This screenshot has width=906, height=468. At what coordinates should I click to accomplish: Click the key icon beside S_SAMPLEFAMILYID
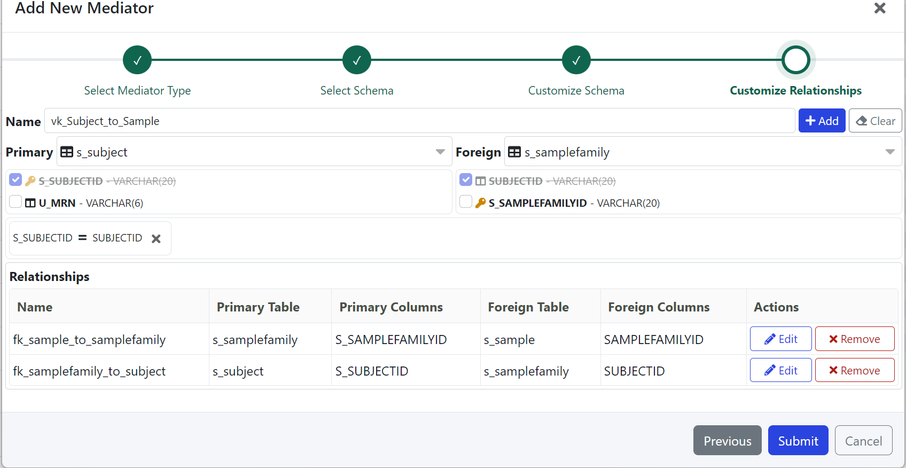coord(480,203)
